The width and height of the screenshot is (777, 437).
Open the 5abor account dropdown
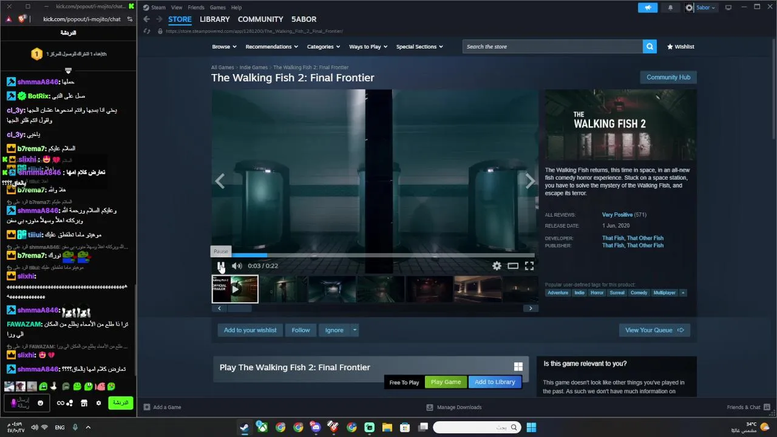pos(705,7)
